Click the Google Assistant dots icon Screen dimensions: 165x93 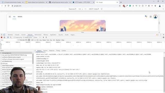[x=146, y=16]
